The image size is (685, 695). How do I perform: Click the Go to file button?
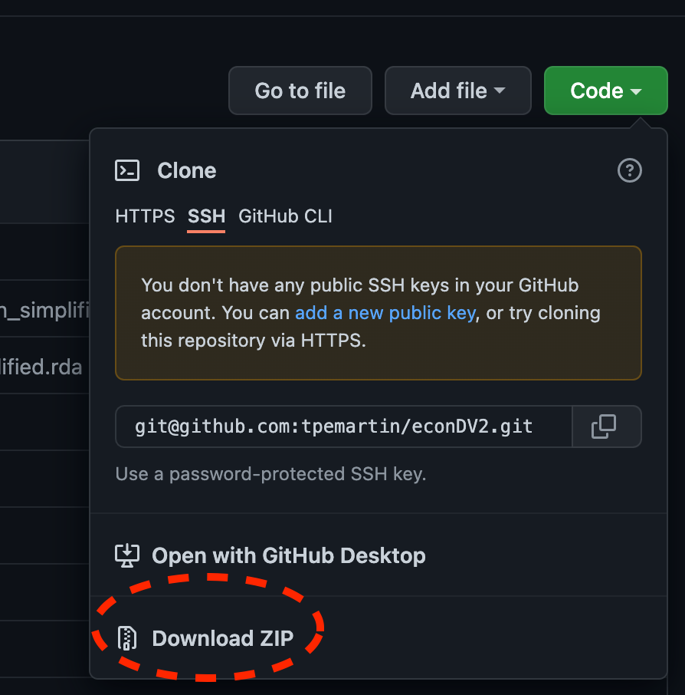(x=300, y=91)
